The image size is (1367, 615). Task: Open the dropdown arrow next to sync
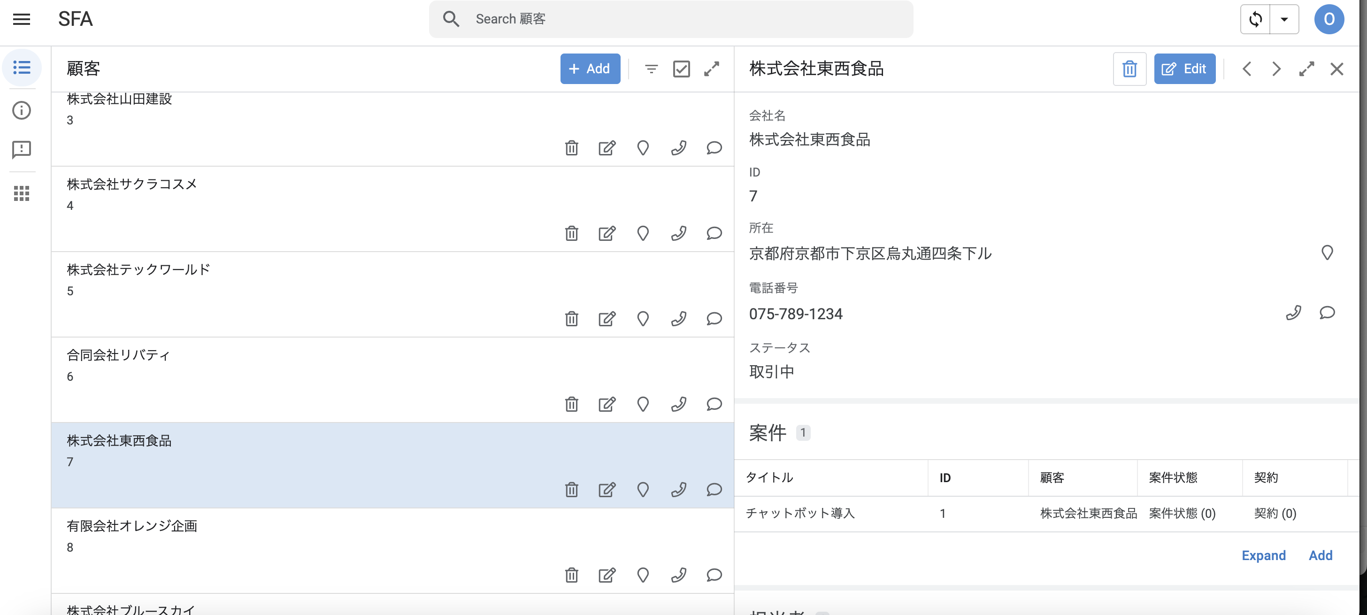tap(1284, 19)
